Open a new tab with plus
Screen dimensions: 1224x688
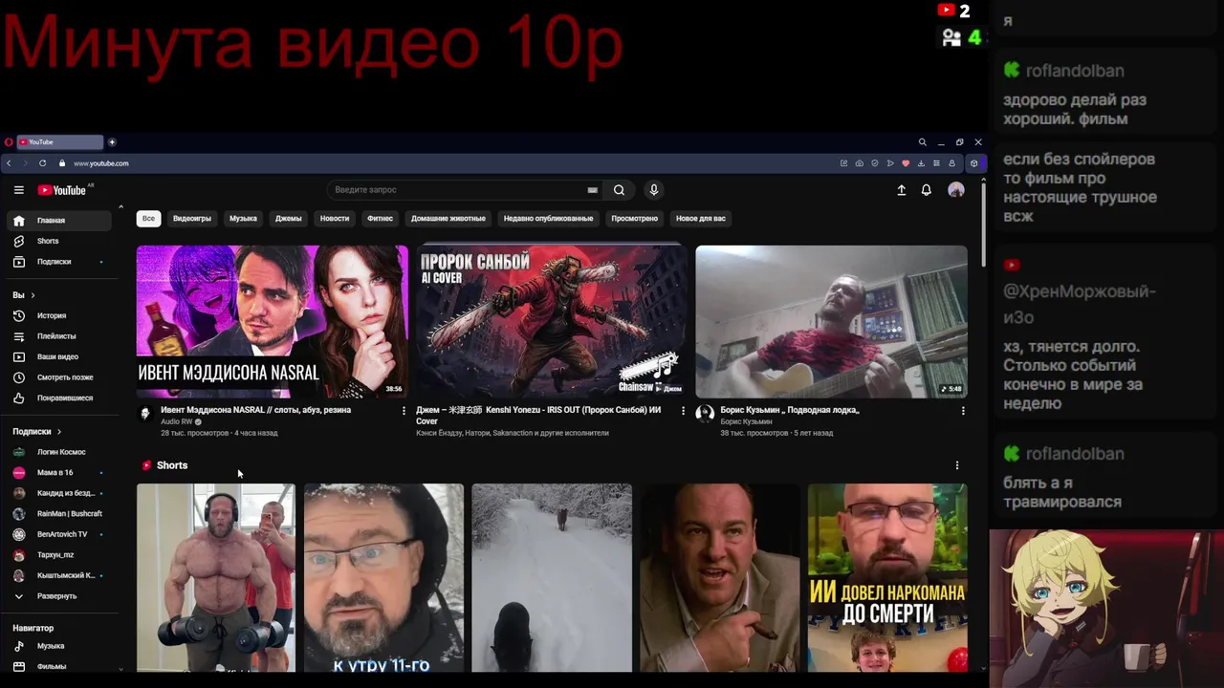click(112, 142)
